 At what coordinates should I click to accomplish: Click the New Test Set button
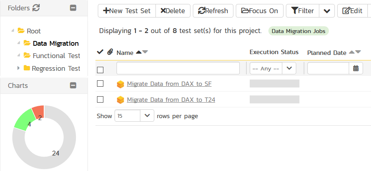point(127,11)
